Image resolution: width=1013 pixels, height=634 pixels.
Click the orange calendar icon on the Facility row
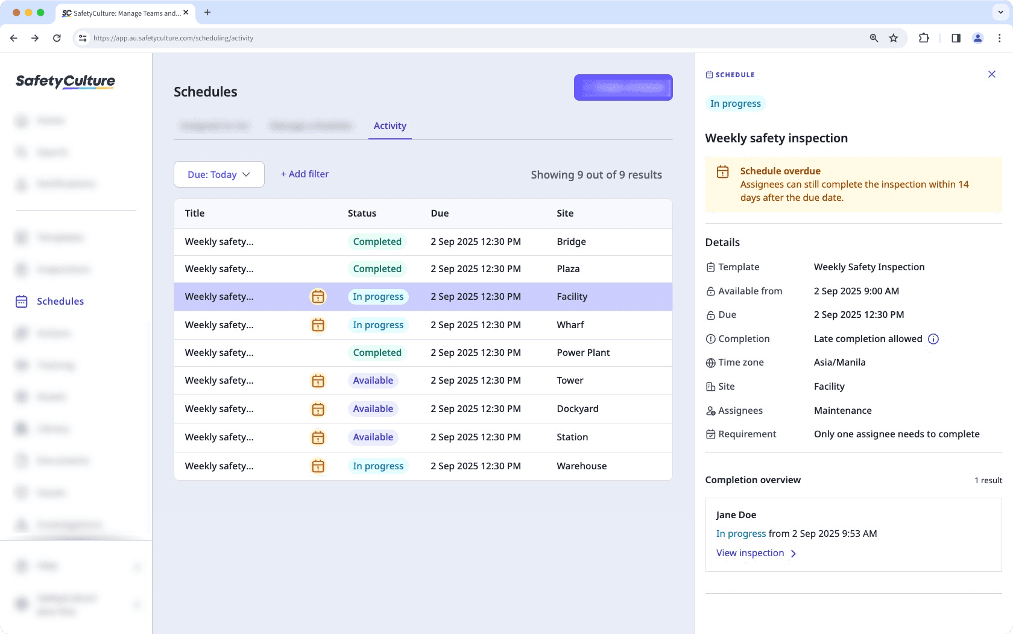[x=318, y=296]
